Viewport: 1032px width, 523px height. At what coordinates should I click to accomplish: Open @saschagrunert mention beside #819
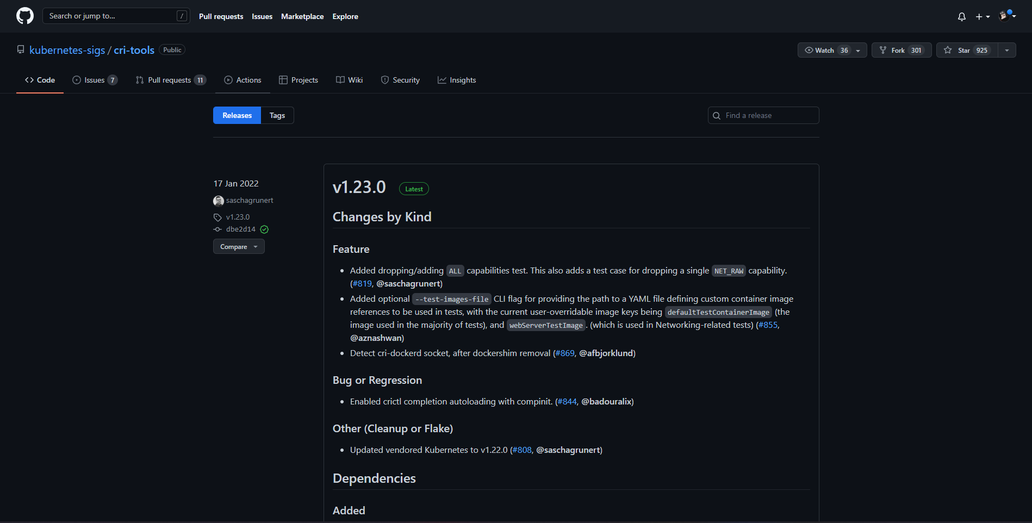pos(408,284)
